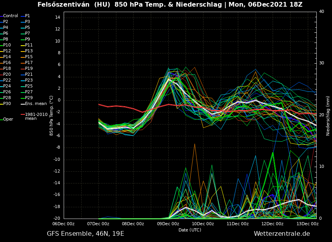332x242 pixels.
Task: Click the 07Dec 00z axis label
Action: (98, 224)
